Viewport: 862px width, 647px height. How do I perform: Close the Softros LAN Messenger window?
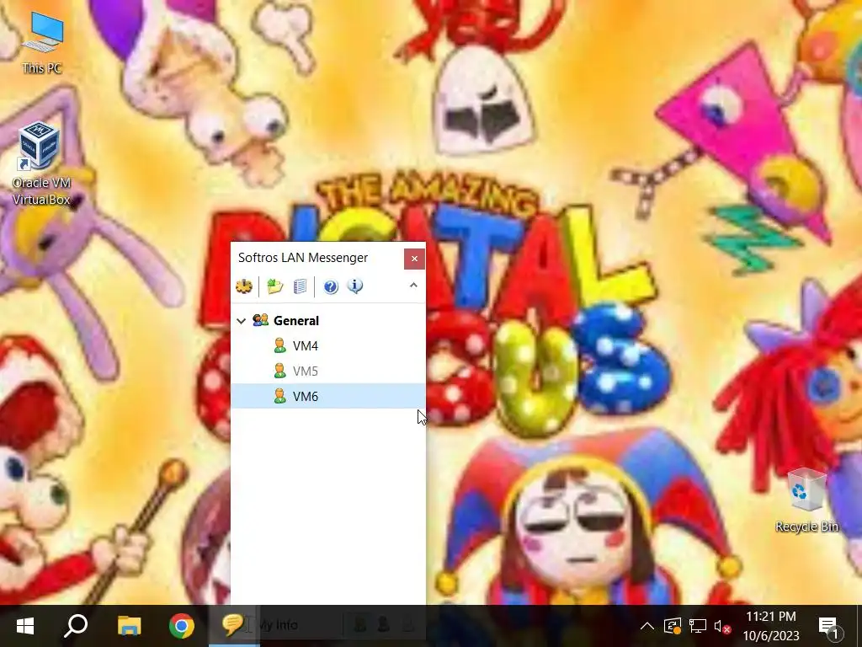(x=414, y=259)
